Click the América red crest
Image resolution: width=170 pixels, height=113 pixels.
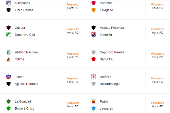click(x=93, y=77)
